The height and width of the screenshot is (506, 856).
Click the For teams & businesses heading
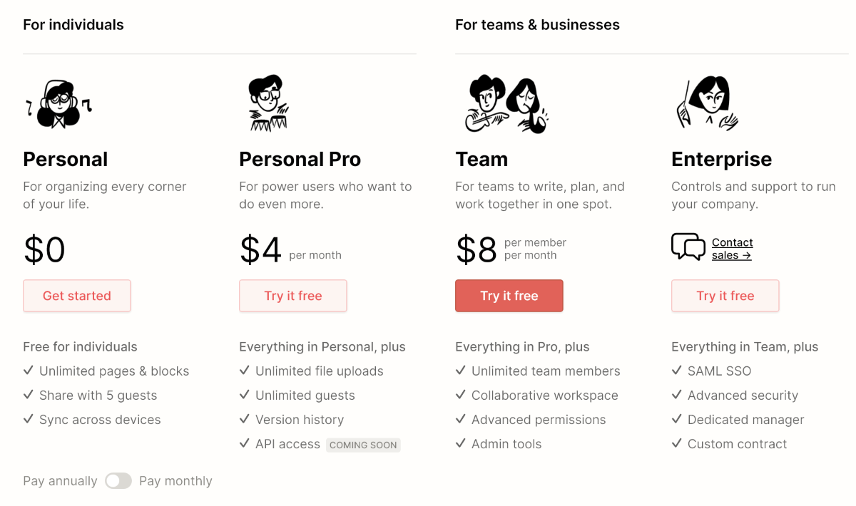537,25
